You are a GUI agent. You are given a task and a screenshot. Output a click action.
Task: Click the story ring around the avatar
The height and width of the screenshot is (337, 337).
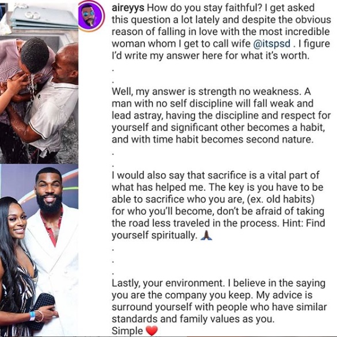pos(91,16)
